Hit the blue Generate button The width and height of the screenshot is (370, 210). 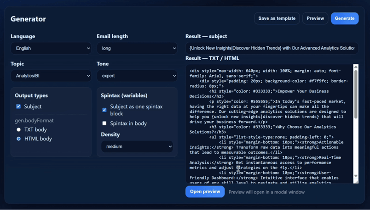coord(344,18)
